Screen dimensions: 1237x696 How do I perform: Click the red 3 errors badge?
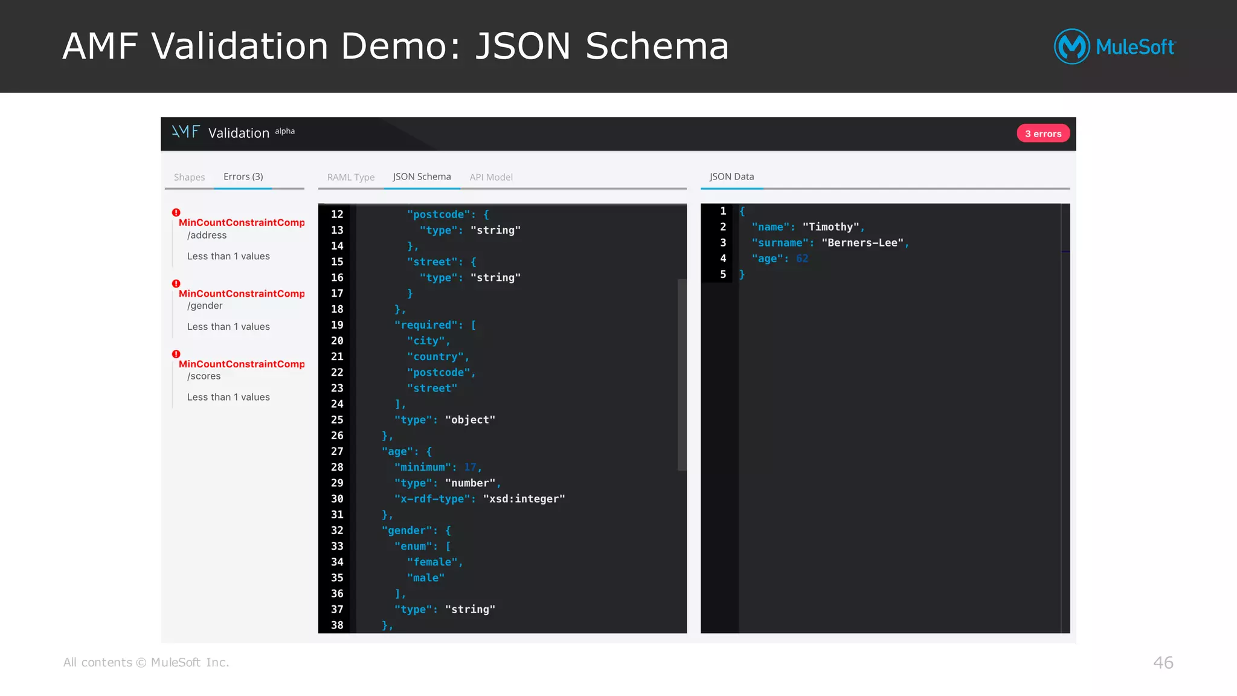click(x=1043, y=134)
